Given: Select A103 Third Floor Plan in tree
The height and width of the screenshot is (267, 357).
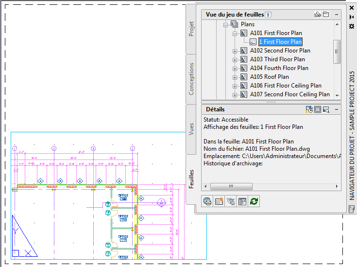Looking at the screenshot, I should (277, 59).
